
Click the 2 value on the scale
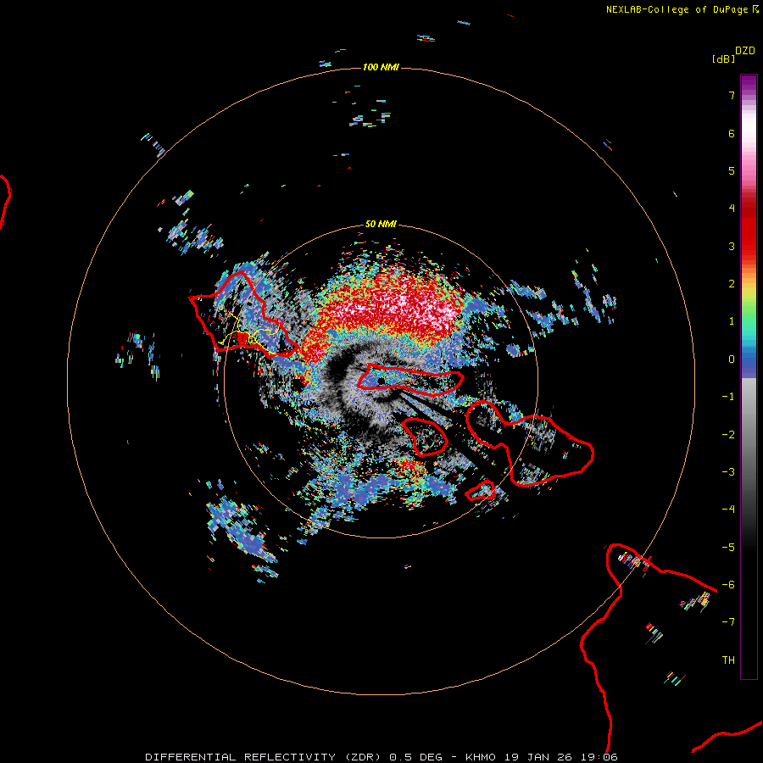[732, 284]
